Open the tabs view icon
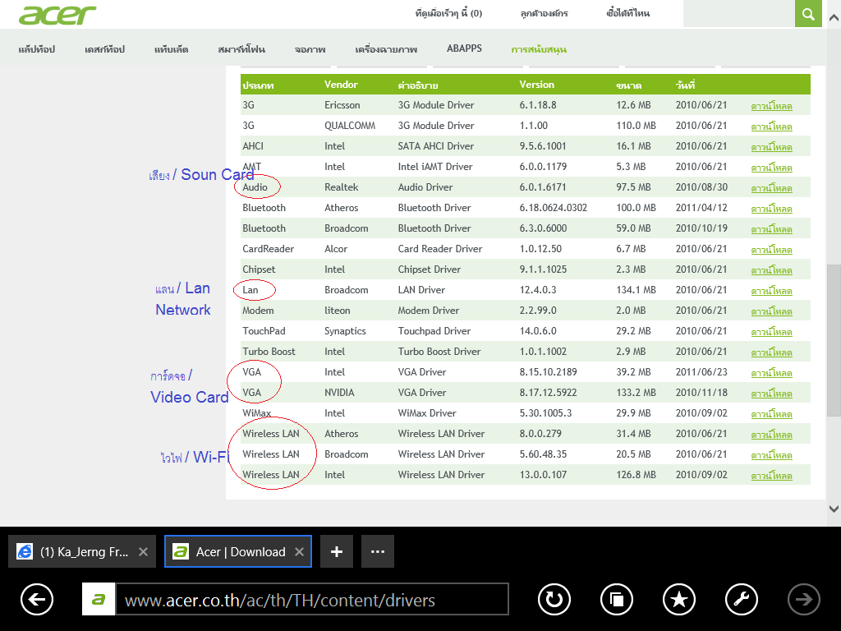 click(617, 599)
